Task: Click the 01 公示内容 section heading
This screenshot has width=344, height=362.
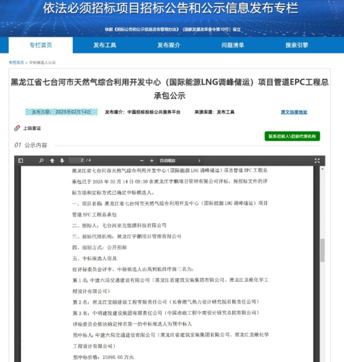Action: (30, 145)
